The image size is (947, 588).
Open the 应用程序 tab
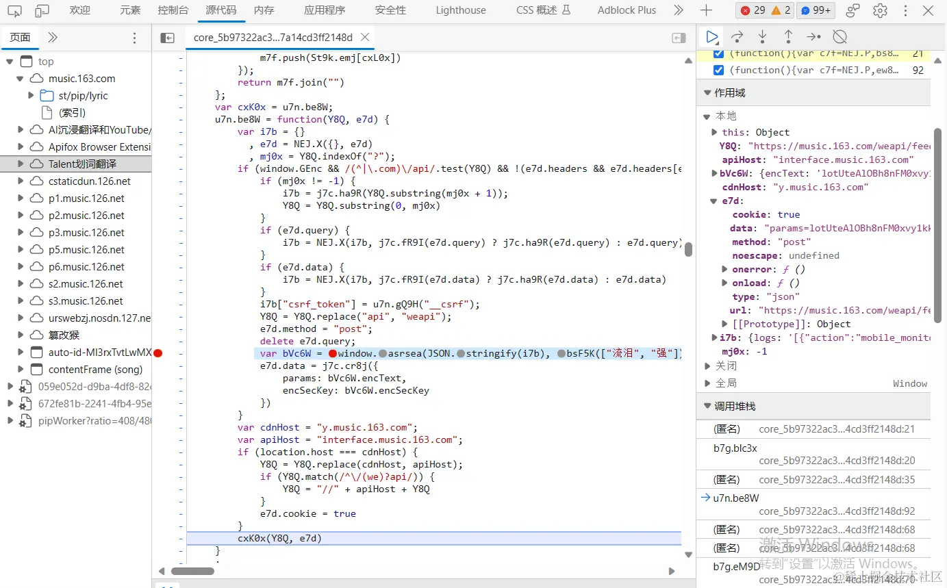tap(325, 10)
